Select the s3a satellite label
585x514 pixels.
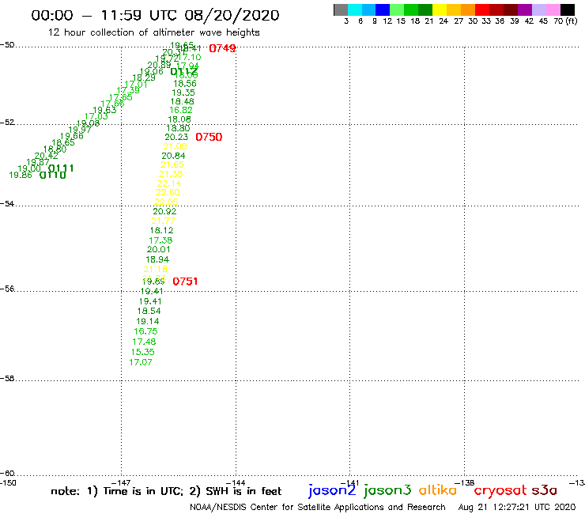click(x=544, y=490)
